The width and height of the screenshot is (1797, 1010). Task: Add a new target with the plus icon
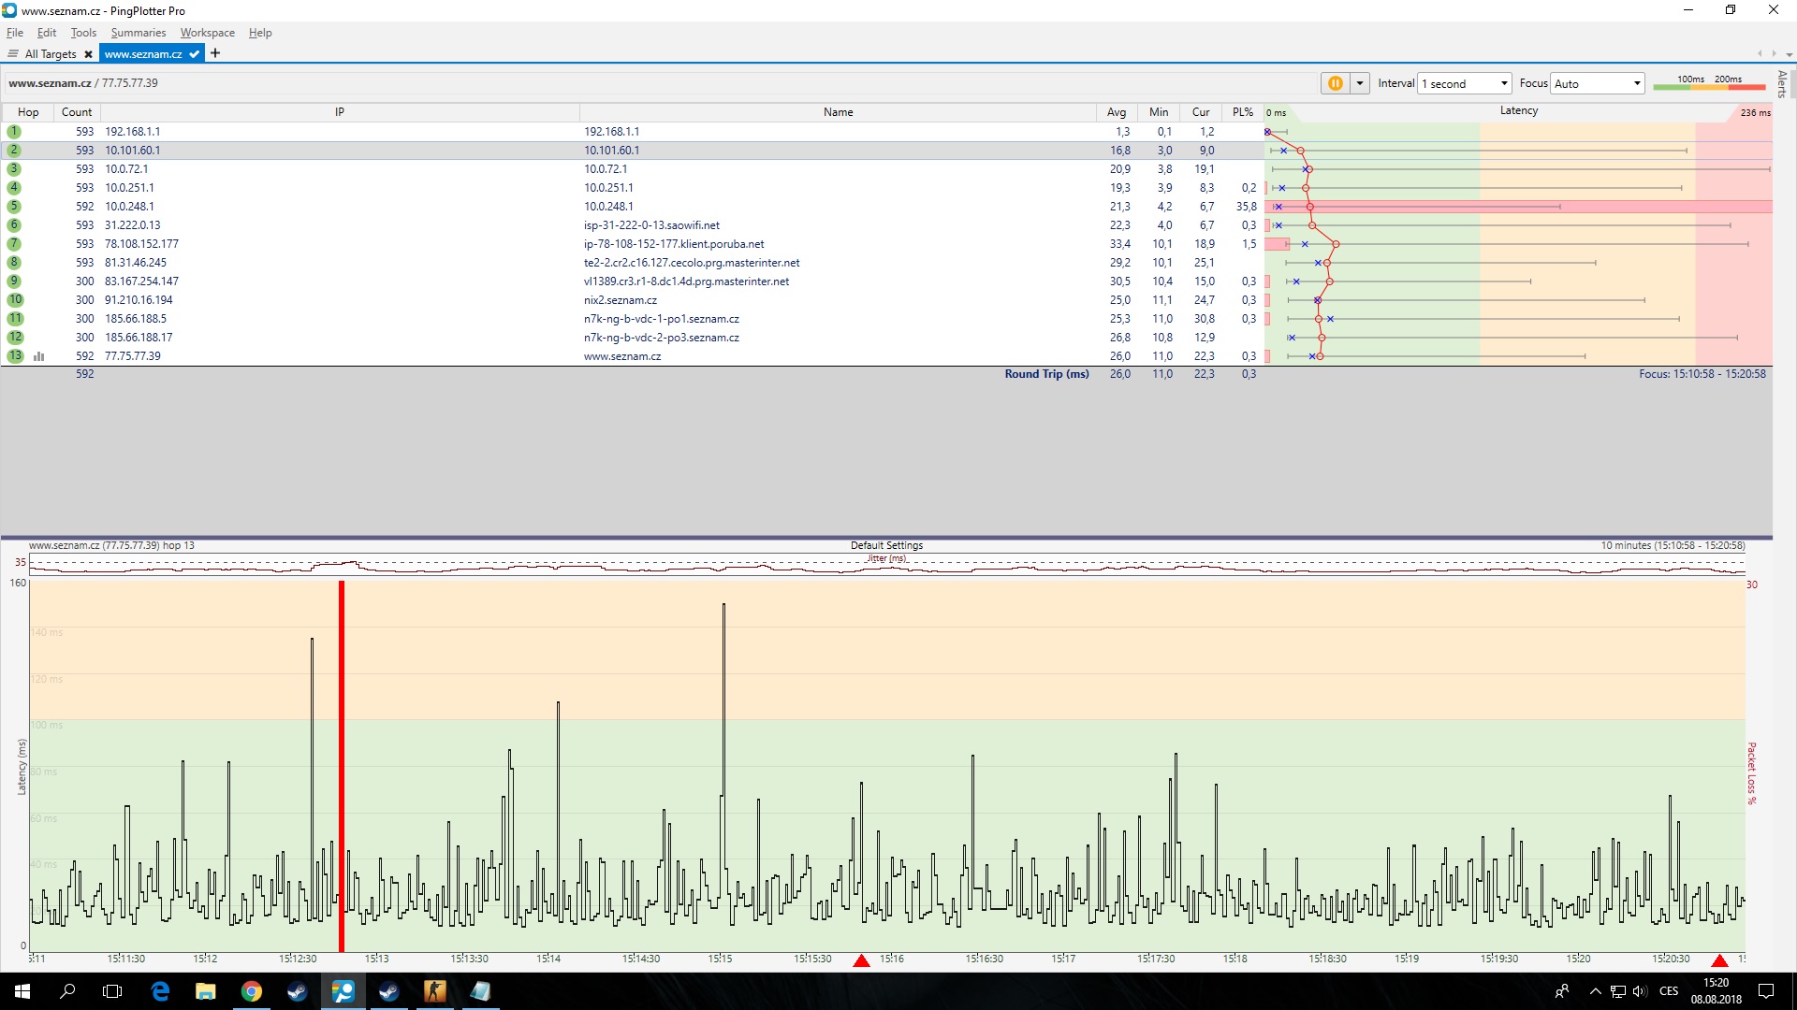[215, 53]
